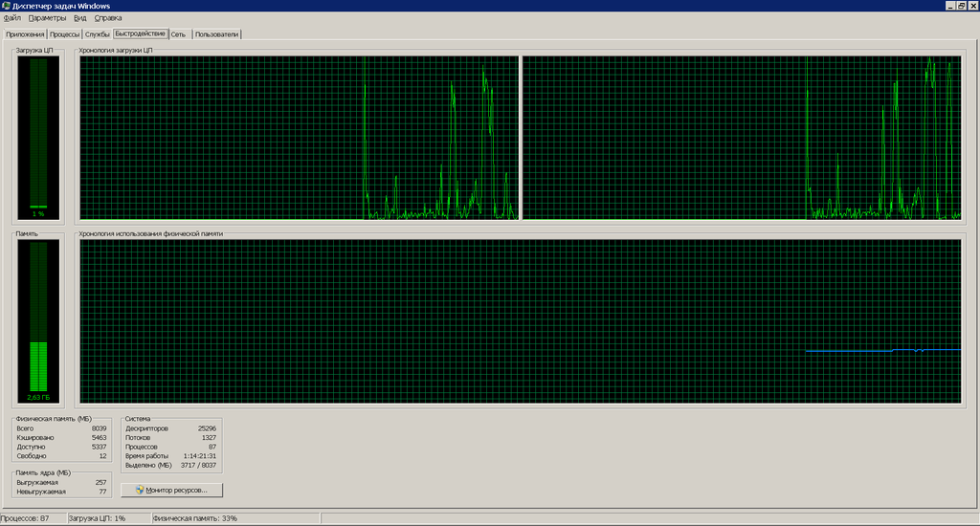This screenshot has height=526, width=980.
Task: Minimize the Task Manager window
Action: click(950, 6)
